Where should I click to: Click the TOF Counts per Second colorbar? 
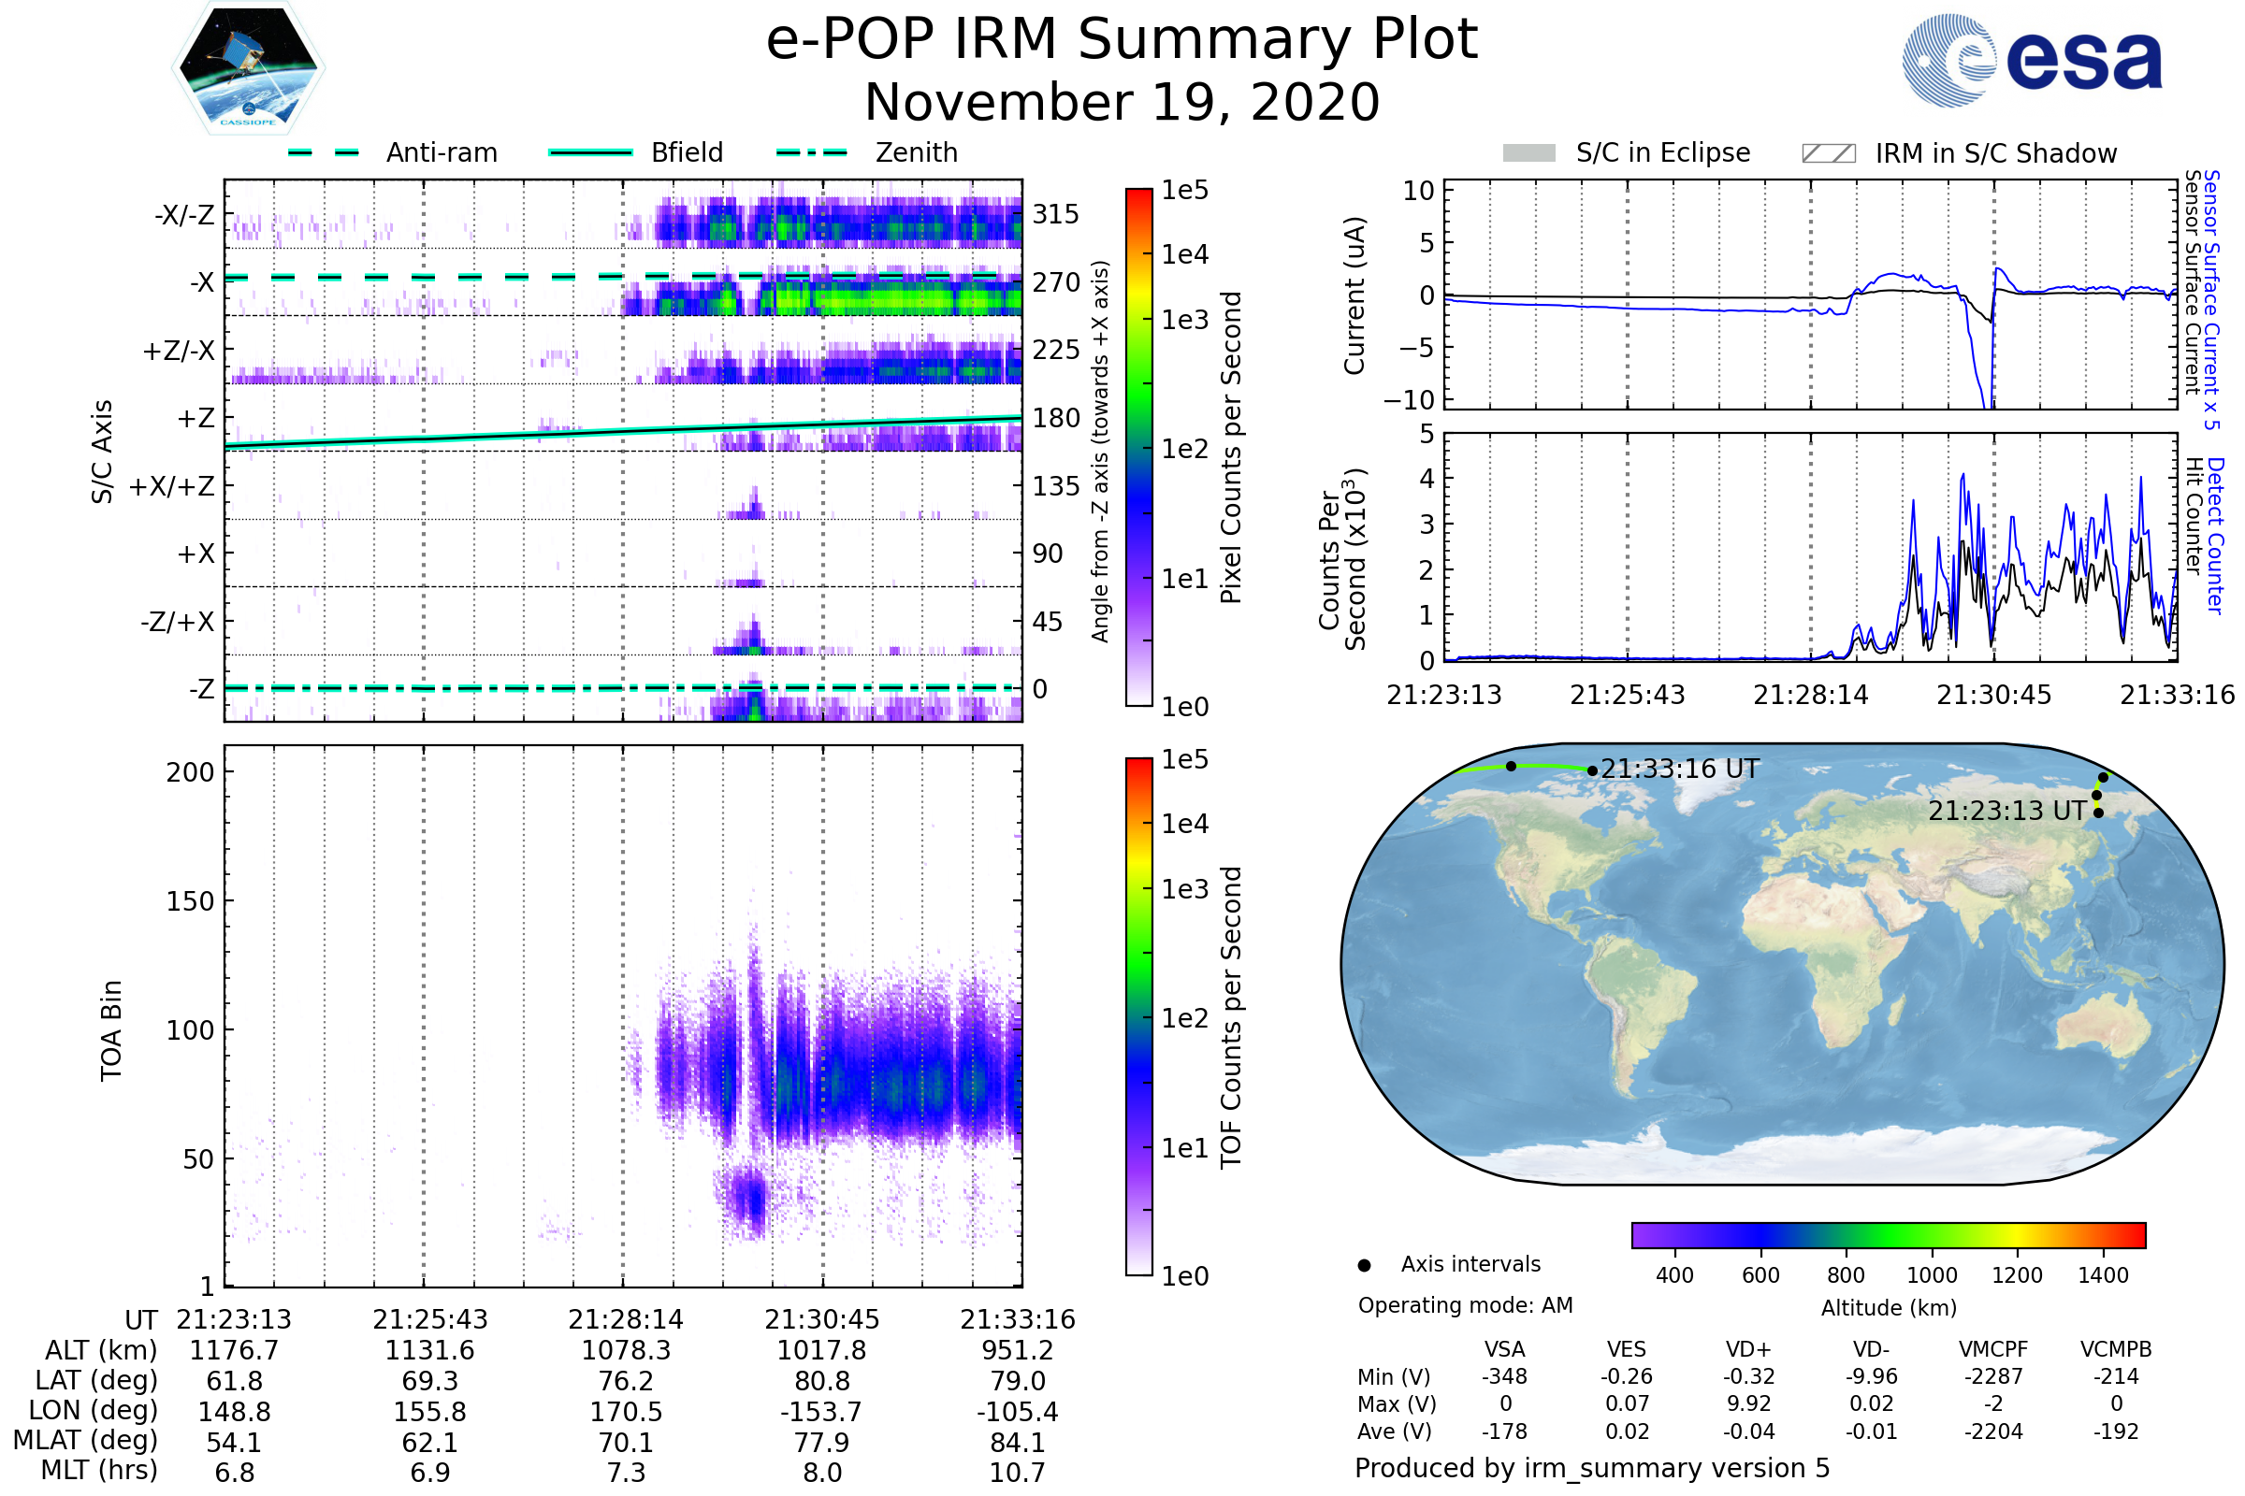click(1138, 1016)
